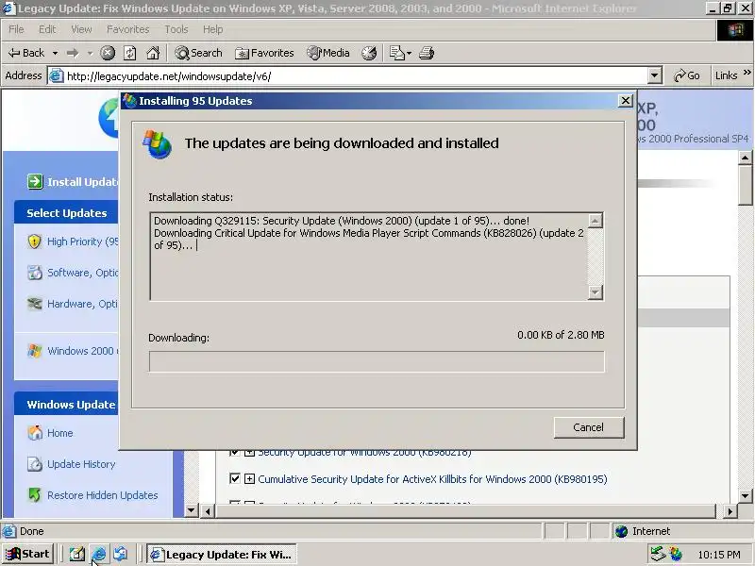Click the taskbar clock showing 10:15 PM
755x566 pixels.
(x=719, y=555)
